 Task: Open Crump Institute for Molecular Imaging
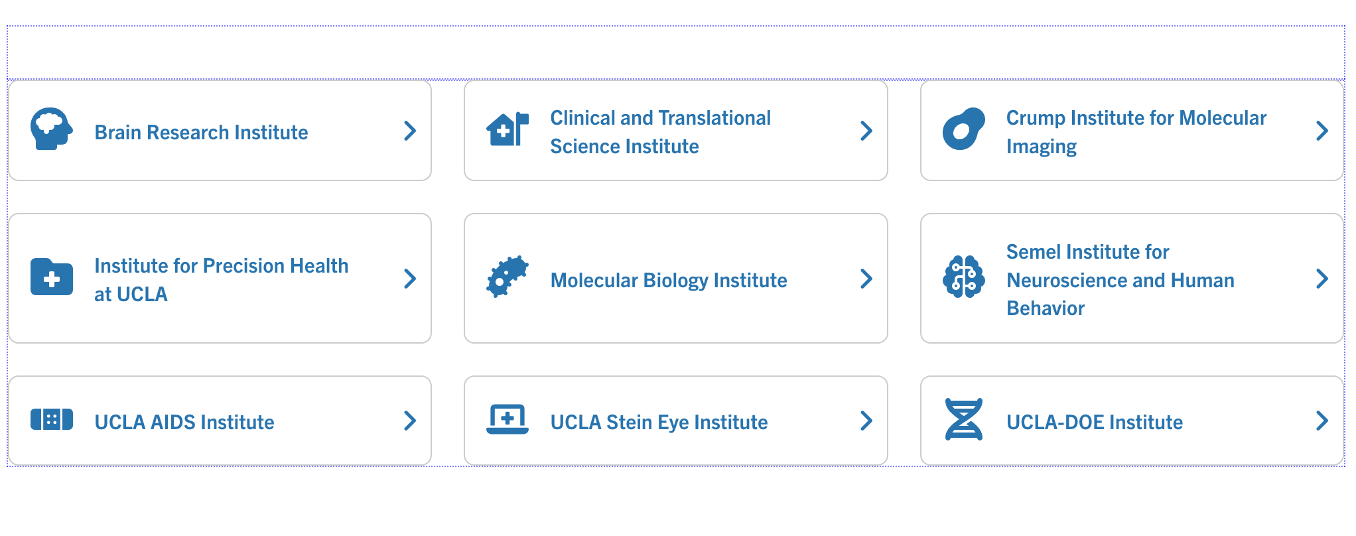[x=1136, y=132]
